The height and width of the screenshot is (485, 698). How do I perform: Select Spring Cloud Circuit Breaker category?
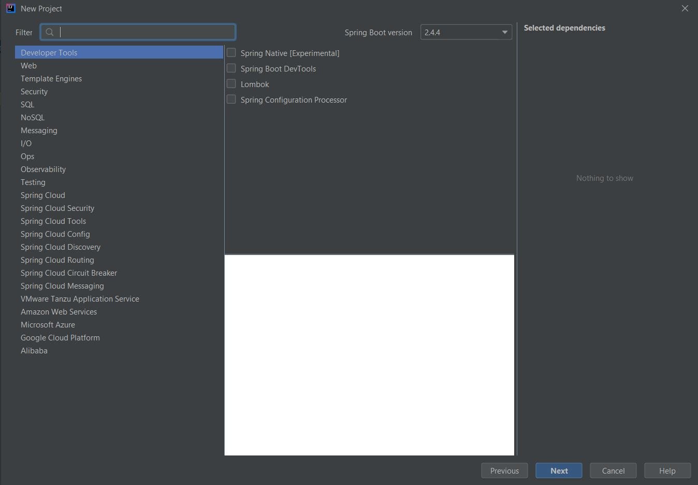tap(119, 273)
